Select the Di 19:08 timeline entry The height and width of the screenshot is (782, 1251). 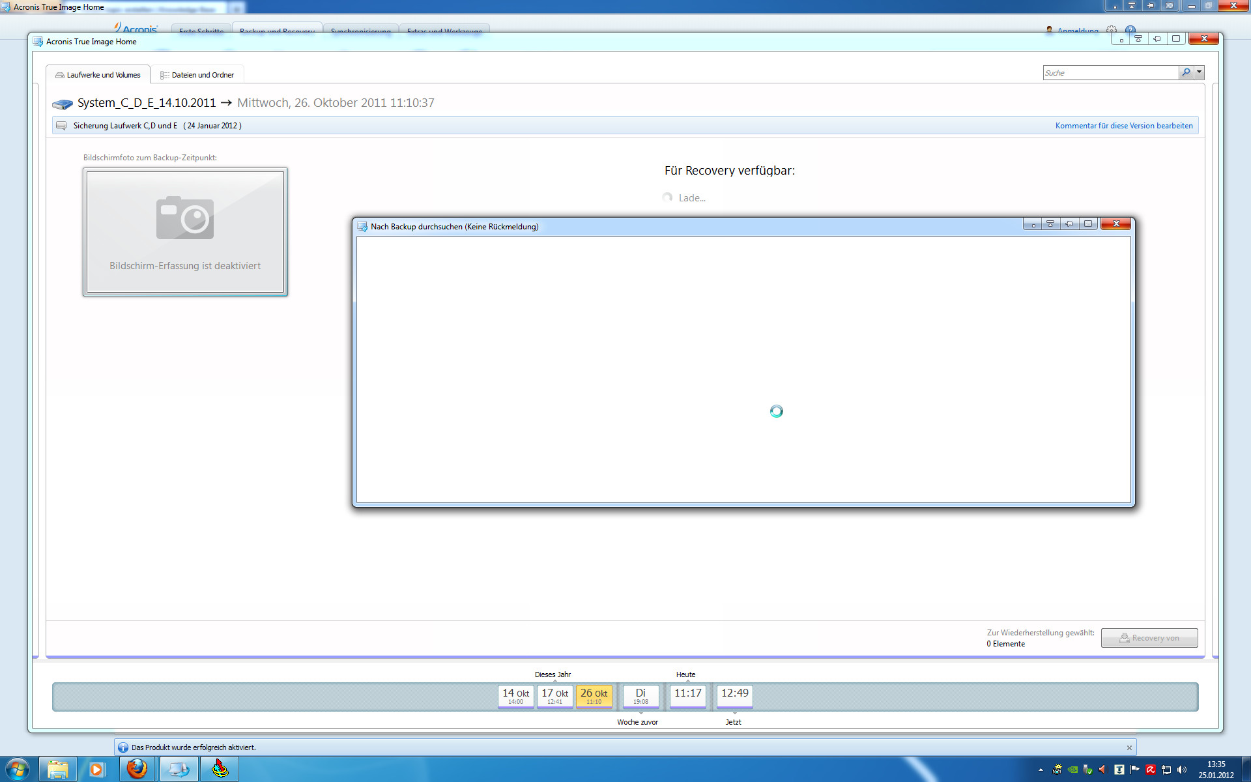[640, 695]
